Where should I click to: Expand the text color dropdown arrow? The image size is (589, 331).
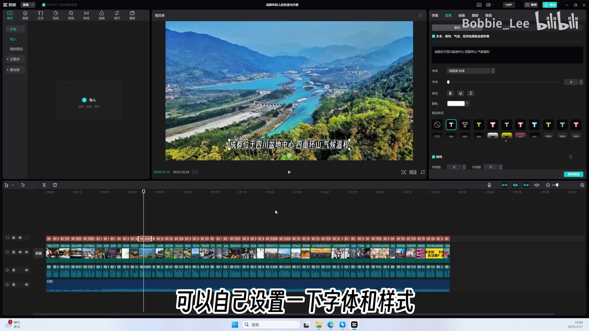[x=467, y=103]
